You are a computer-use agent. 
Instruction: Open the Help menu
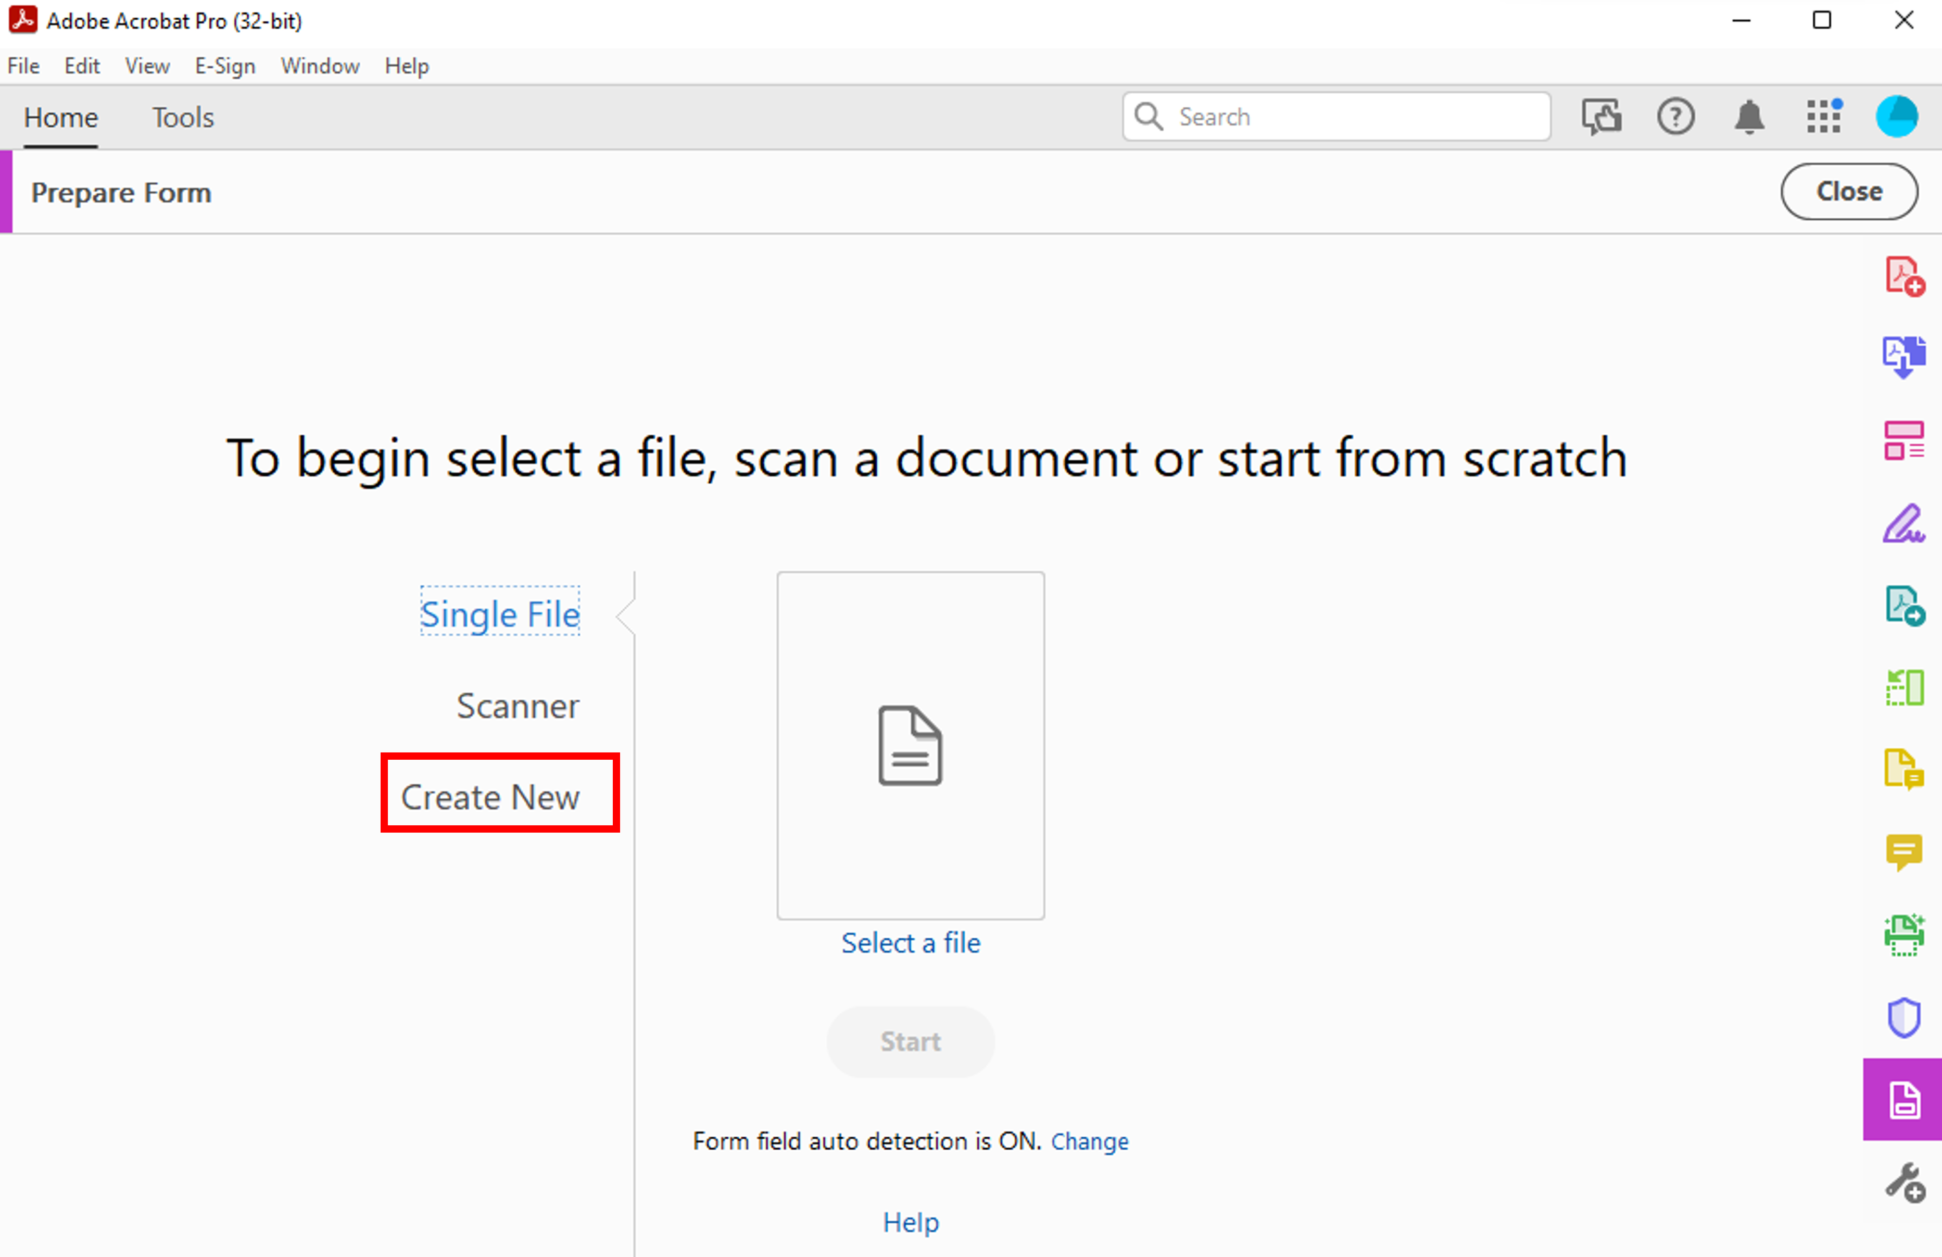(x=406, y=66)
